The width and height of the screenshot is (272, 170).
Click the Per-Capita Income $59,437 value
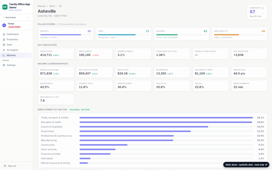[85, 73]
